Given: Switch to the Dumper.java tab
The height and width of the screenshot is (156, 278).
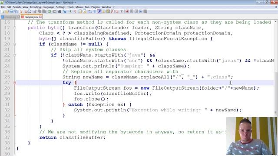Looking at the screenshot, I should 31,17.
